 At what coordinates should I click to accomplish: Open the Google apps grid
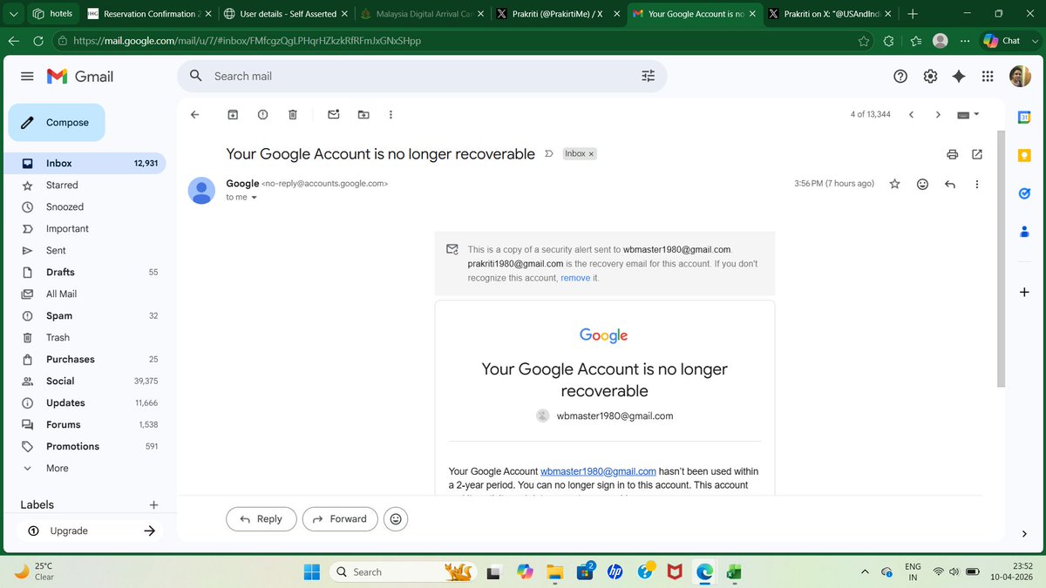[988, 77]
